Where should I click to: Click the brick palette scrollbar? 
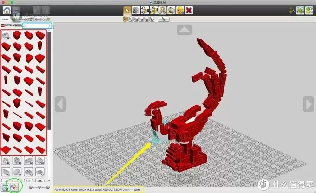point(49,81)
